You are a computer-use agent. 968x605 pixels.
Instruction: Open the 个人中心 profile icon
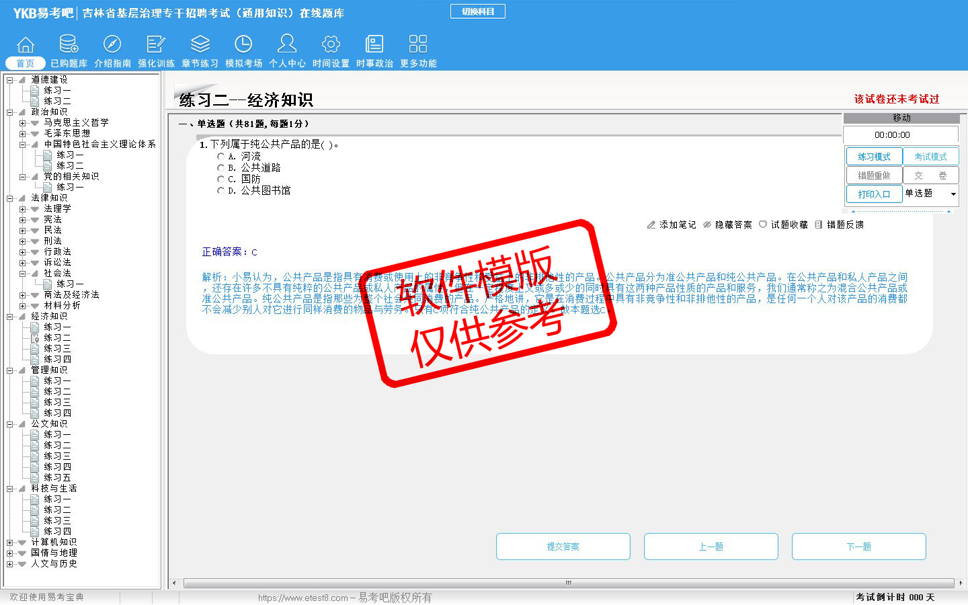click(287, 44)
